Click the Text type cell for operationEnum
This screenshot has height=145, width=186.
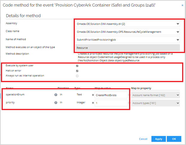click(x=79, y=94)
